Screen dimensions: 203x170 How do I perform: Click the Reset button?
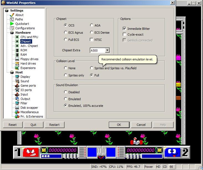13,125
